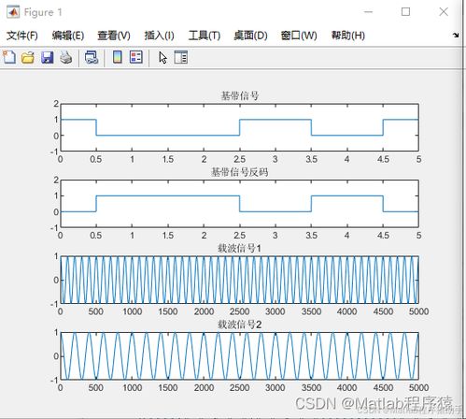The image size is (466, 419).
Task: Open the 桌面(D) menu
Action: (250, 36)
